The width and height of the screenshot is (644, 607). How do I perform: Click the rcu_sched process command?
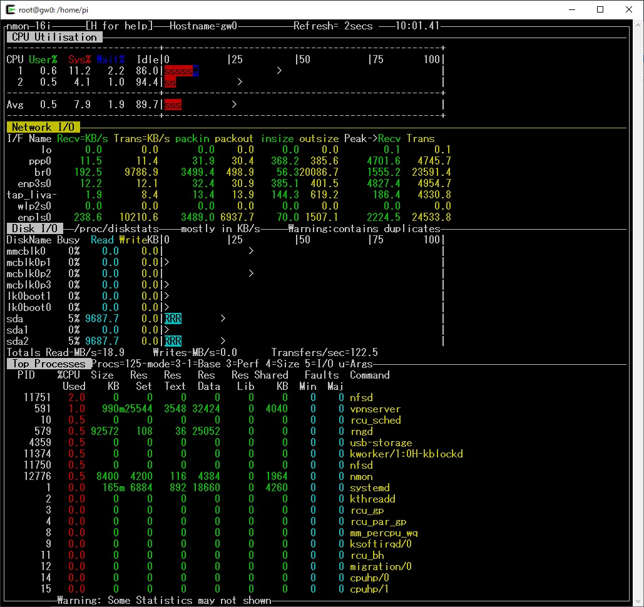coord(375,420)
